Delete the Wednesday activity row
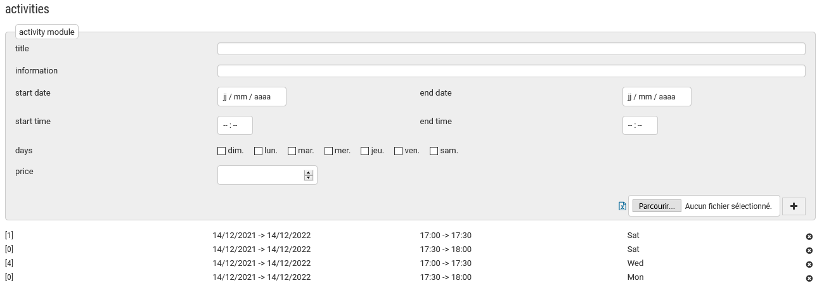The height and width of the screenshot is (290, 824). click(x=809, y=264)
